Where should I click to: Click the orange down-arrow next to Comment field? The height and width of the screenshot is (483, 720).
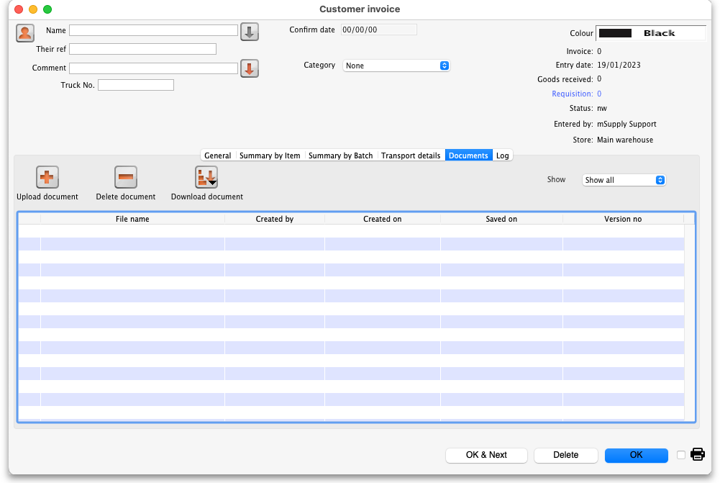point(249,68)
